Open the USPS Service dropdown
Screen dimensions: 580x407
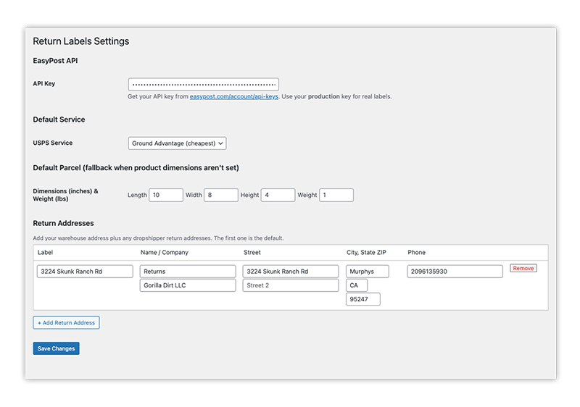[177, 143]
